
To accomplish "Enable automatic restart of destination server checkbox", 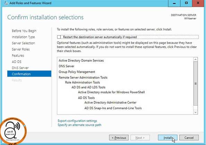I will coord(59,37).
